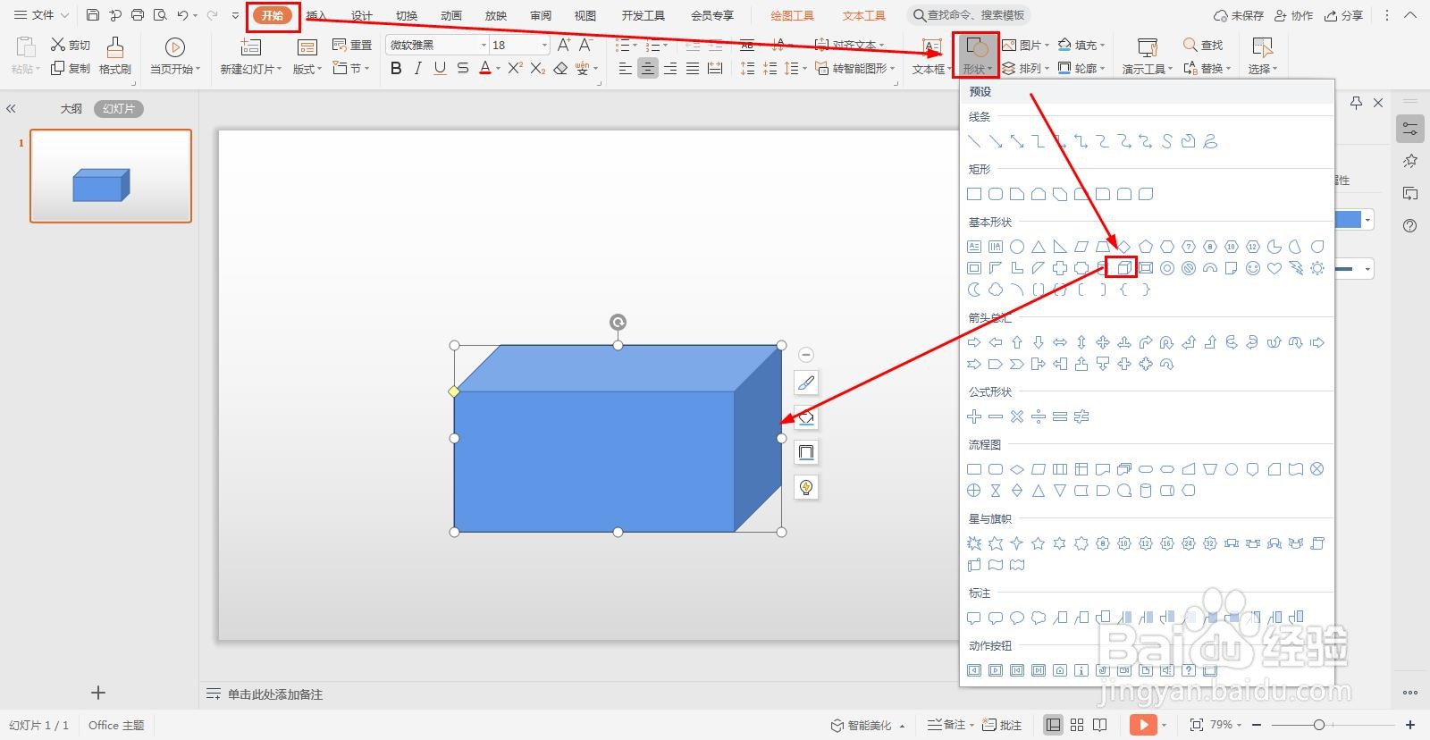Switch to the 动画 Animation tab

(x=450, y=15)
